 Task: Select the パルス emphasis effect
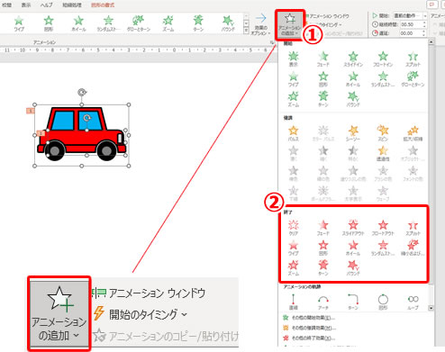tap(294, 133)
